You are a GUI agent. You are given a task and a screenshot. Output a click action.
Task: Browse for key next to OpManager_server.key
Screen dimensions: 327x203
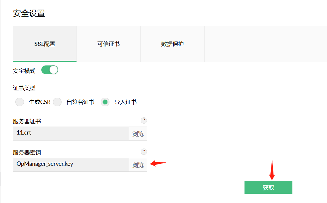pyautogui.click(x=138, y=165)
